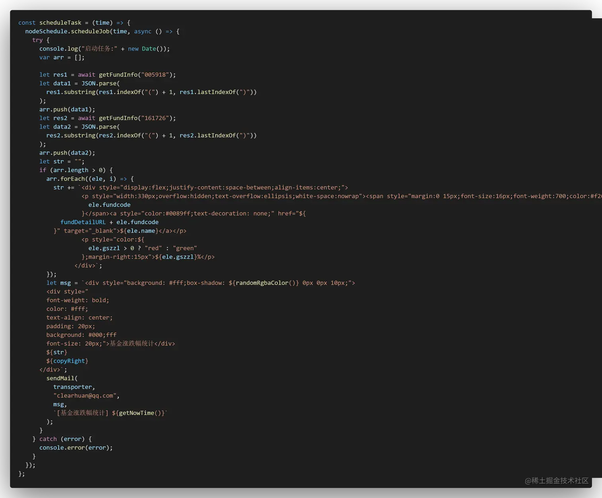Click the randomRgbaColor() function call
602x498 pixels.
click(263, 282)
